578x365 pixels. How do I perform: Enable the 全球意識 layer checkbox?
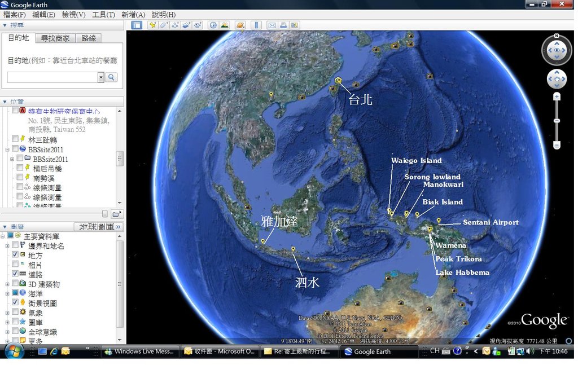click(15, 331)
